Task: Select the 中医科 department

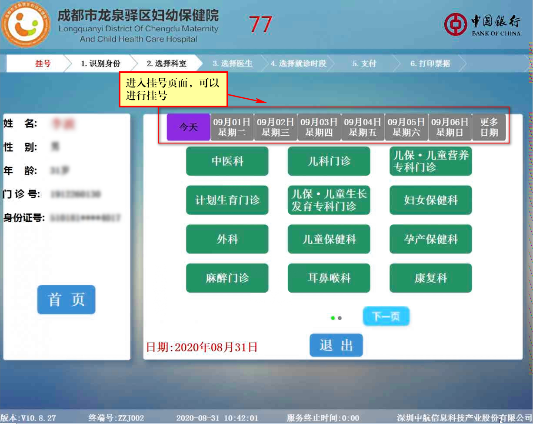Action: pyautogui.click(x=227, y=161)
